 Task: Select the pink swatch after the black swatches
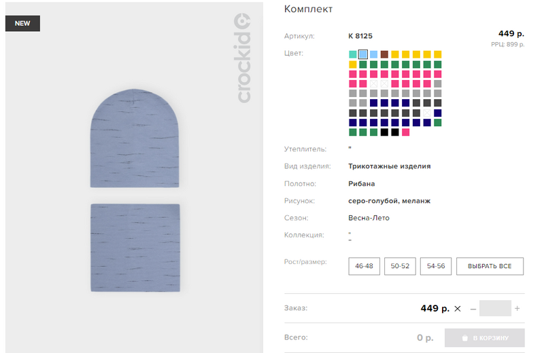click(x=405, y=132)
